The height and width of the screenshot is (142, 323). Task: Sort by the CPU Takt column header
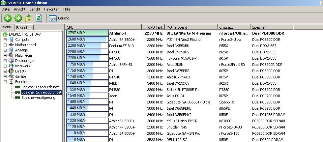tap(153, 27)
